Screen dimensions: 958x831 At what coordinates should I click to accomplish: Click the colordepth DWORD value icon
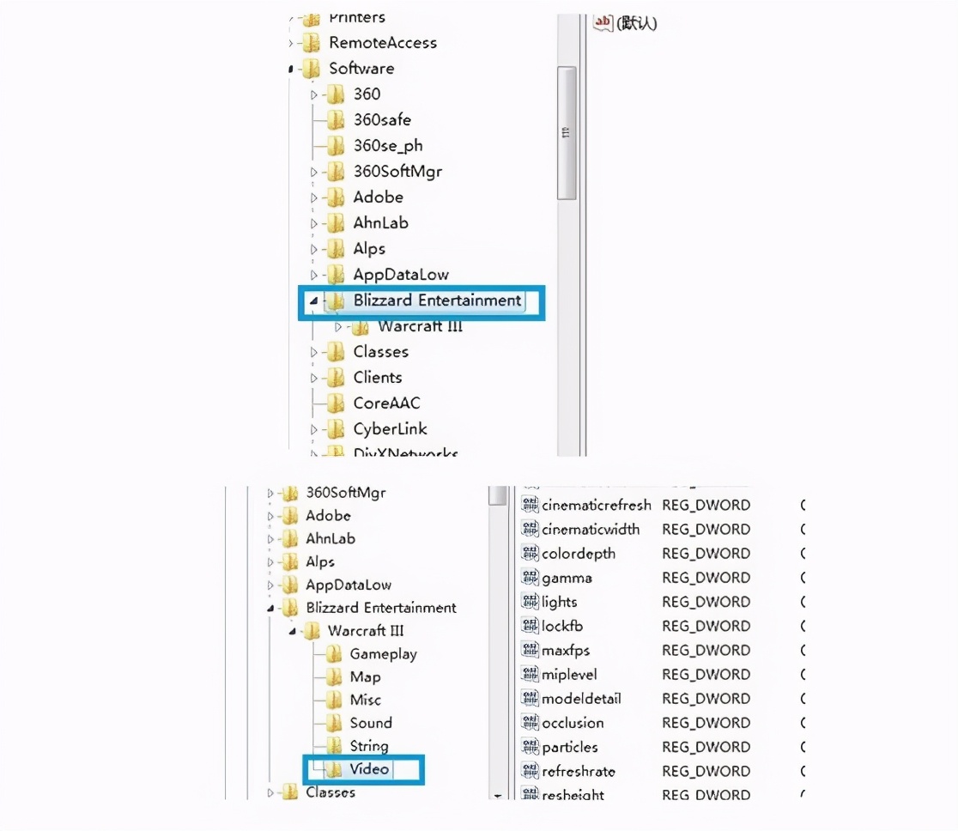(x=531, y=554)
